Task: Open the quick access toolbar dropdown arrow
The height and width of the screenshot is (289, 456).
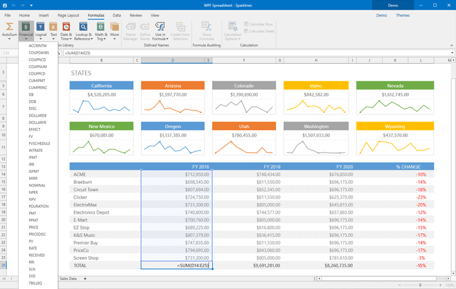Action: click(x=32, y=4)
